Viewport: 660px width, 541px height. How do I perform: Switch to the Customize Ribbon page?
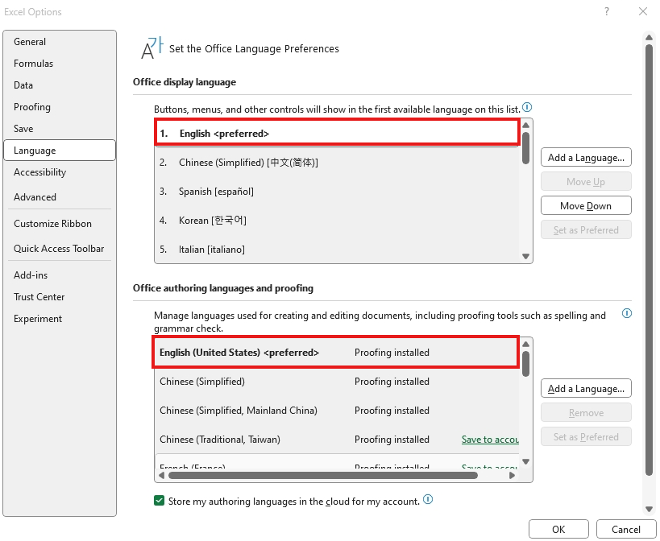pyautogui.click(x=53, y=223)
